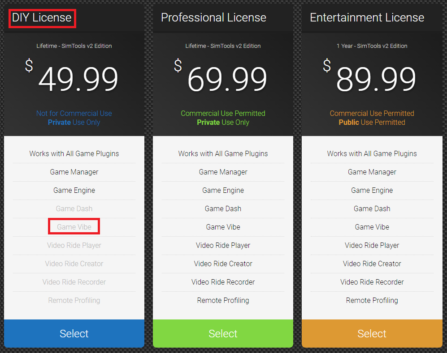
Task: Click the 49.99 price
Action: (x=78, y=79)
